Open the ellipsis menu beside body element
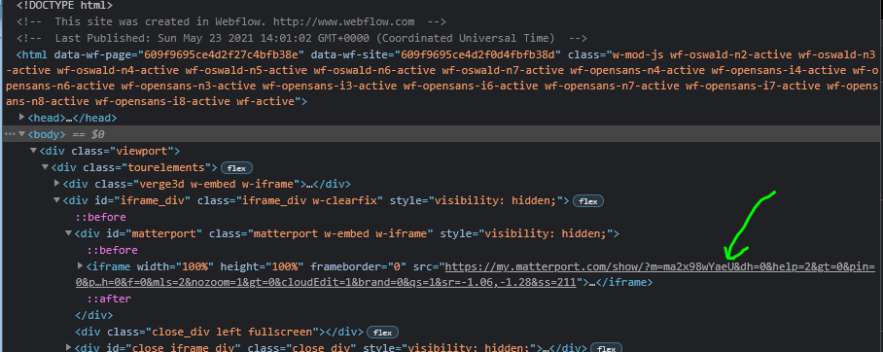Viewport: 883px width, 352px height. coord(10,134)
